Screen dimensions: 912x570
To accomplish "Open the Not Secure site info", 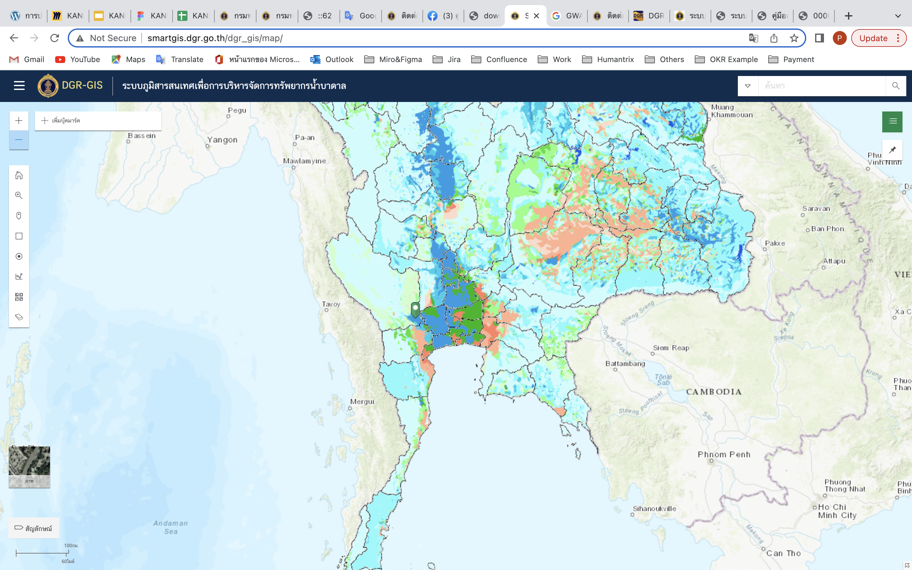I will (x=106, y=38).
